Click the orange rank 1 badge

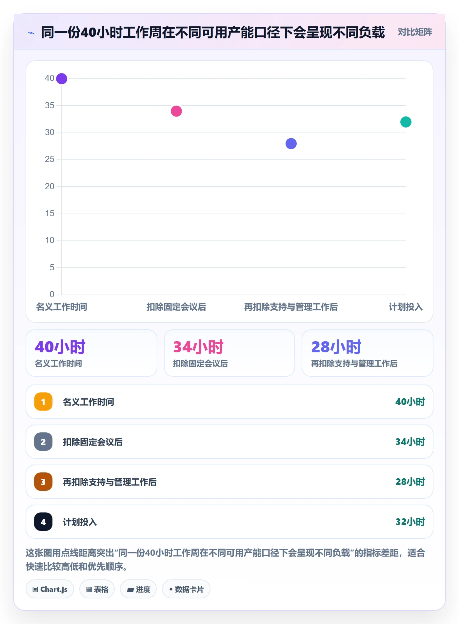pyautogui.click(x=43, y=402)
